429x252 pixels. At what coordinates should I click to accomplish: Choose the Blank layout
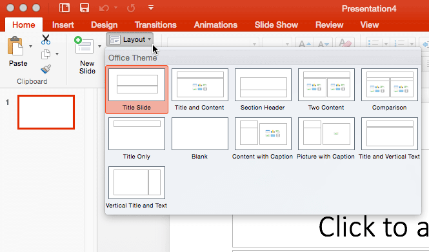(x=200, y=139)
